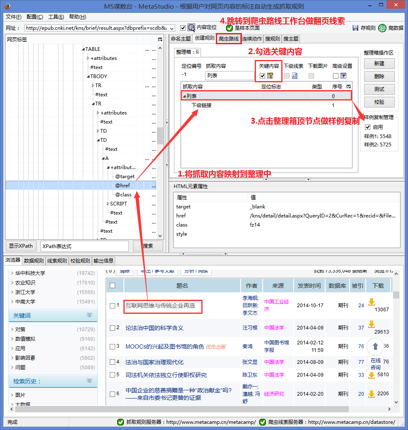Click the tag tree vertical scrollbar thumb
The height and width of the screenshot is (430, 408).
(160, 136)
